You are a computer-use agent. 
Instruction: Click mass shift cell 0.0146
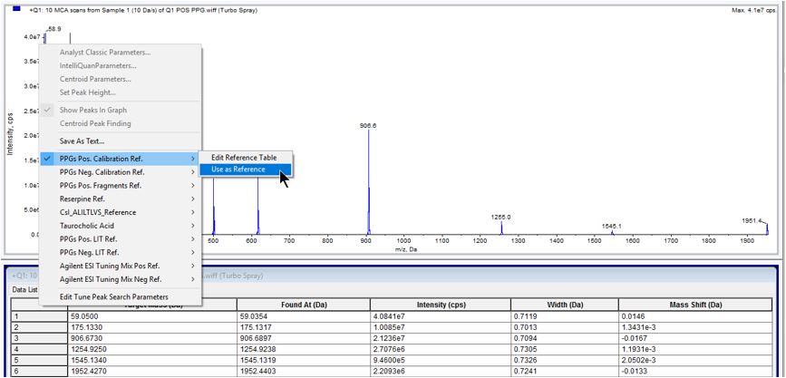pyautogui.click(x=695, y=316)
